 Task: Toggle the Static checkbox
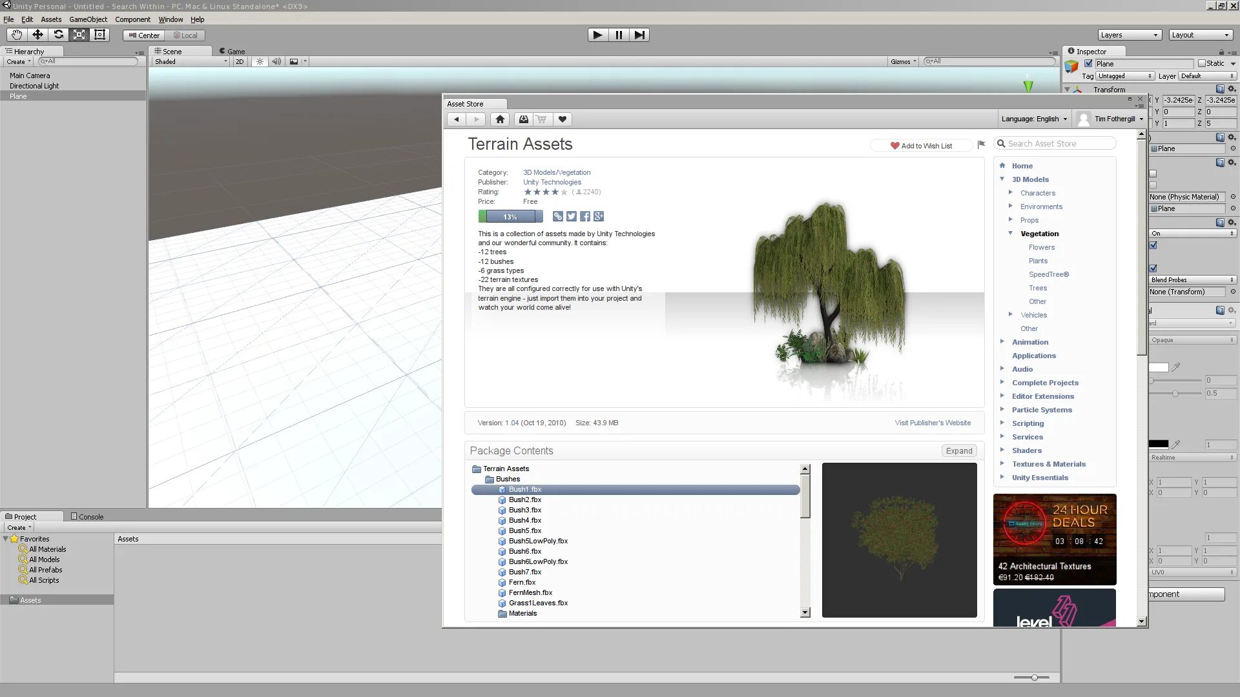point(1202,63)
